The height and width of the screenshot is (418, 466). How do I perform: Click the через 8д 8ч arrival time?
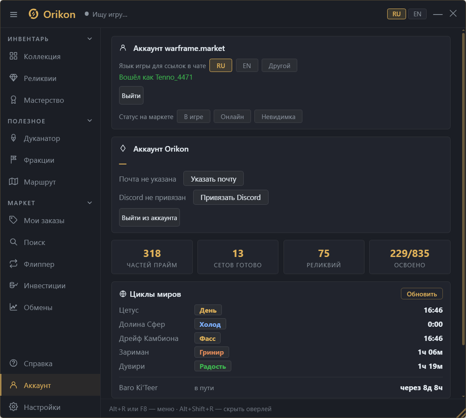(421, 388)
